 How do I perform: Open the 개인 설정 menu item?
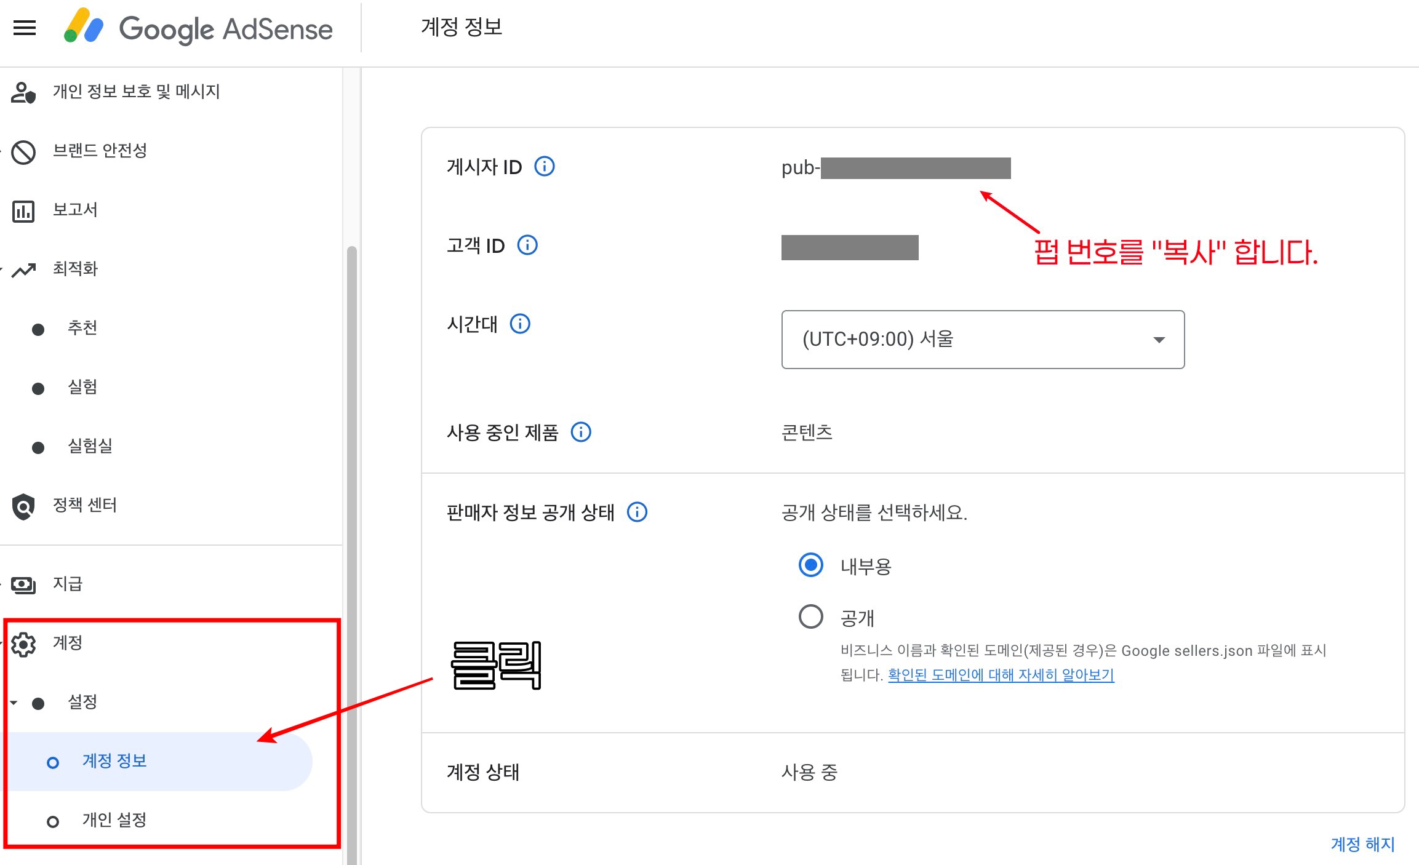(x=114, y=820)
